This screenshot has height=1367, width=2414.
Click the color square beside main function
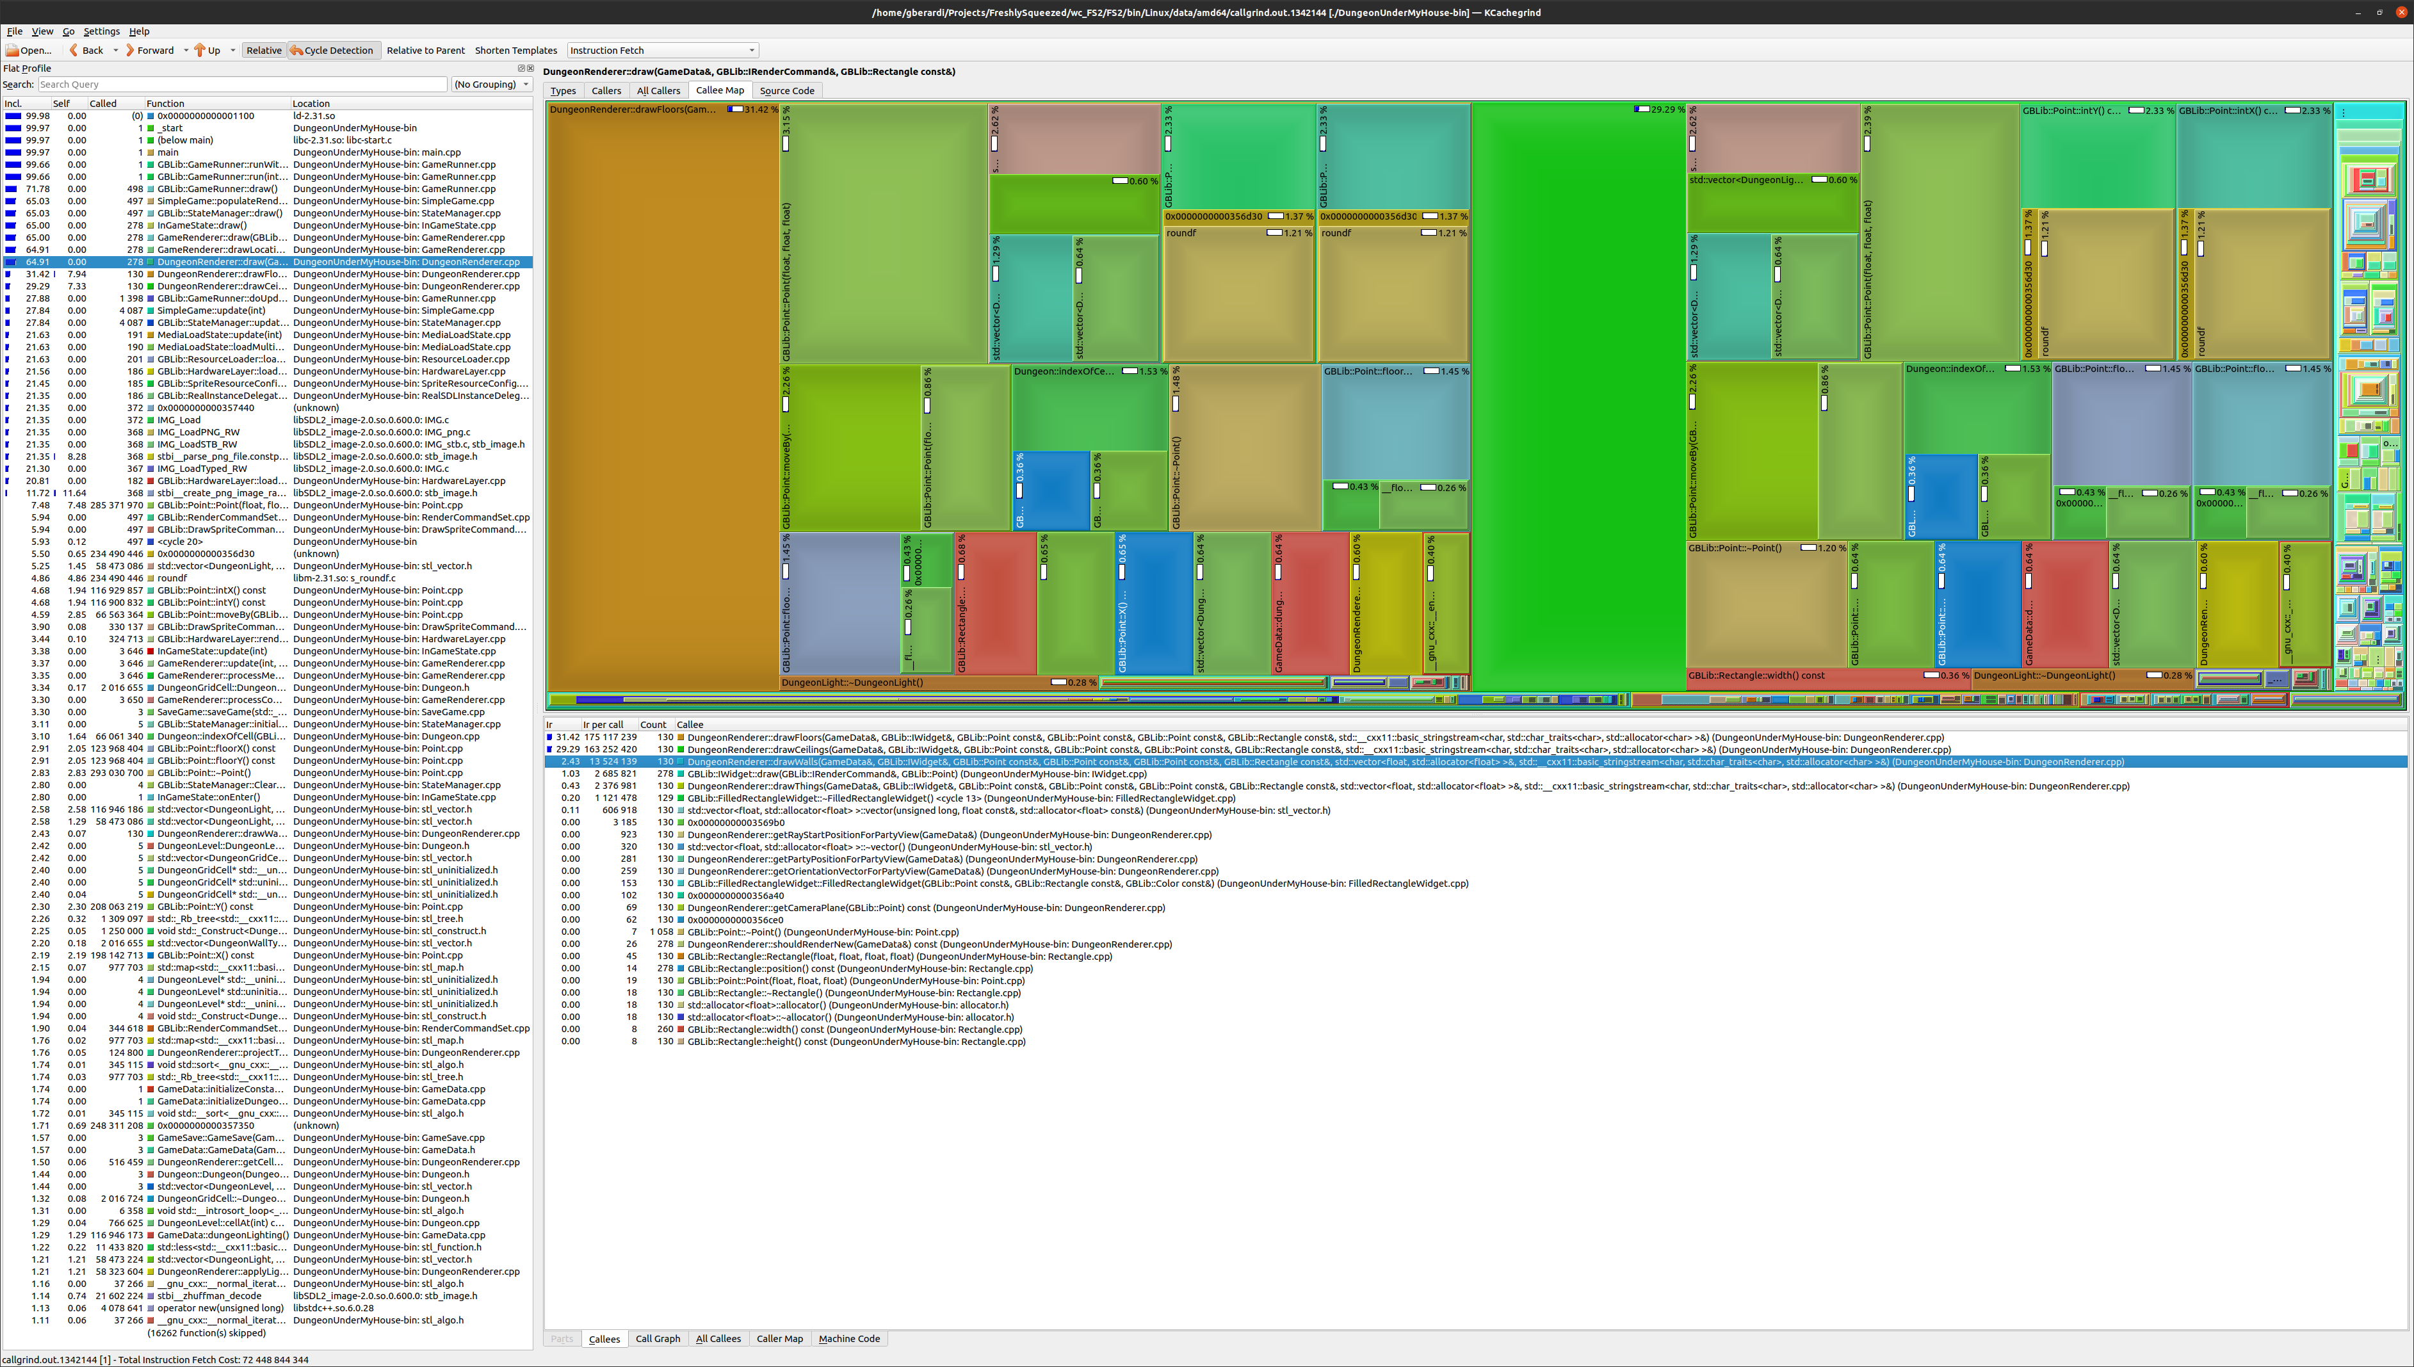pos(150,152)
